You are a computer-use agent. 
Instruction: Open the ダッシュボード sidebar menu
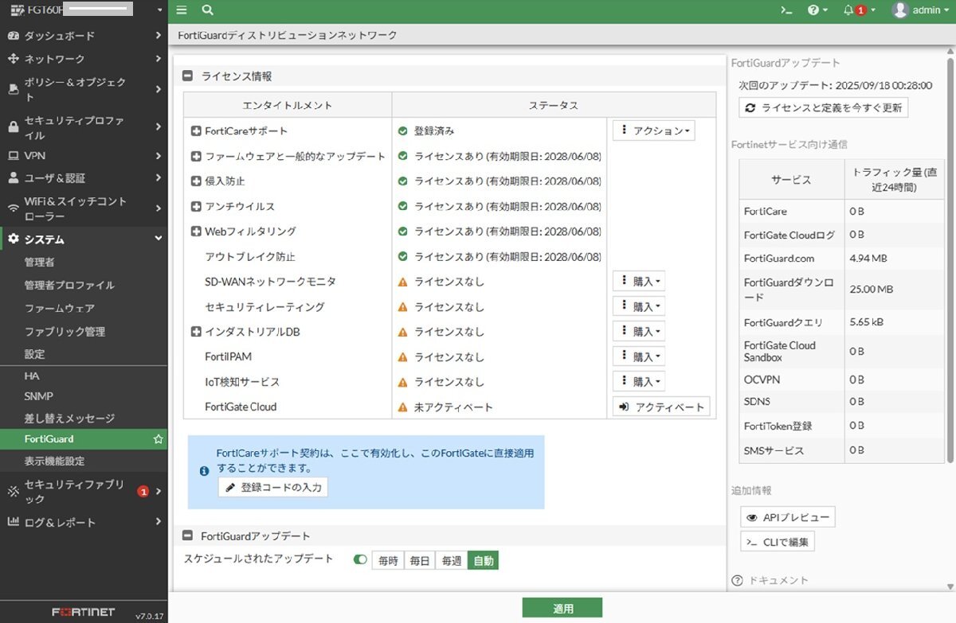click(84, 36)
